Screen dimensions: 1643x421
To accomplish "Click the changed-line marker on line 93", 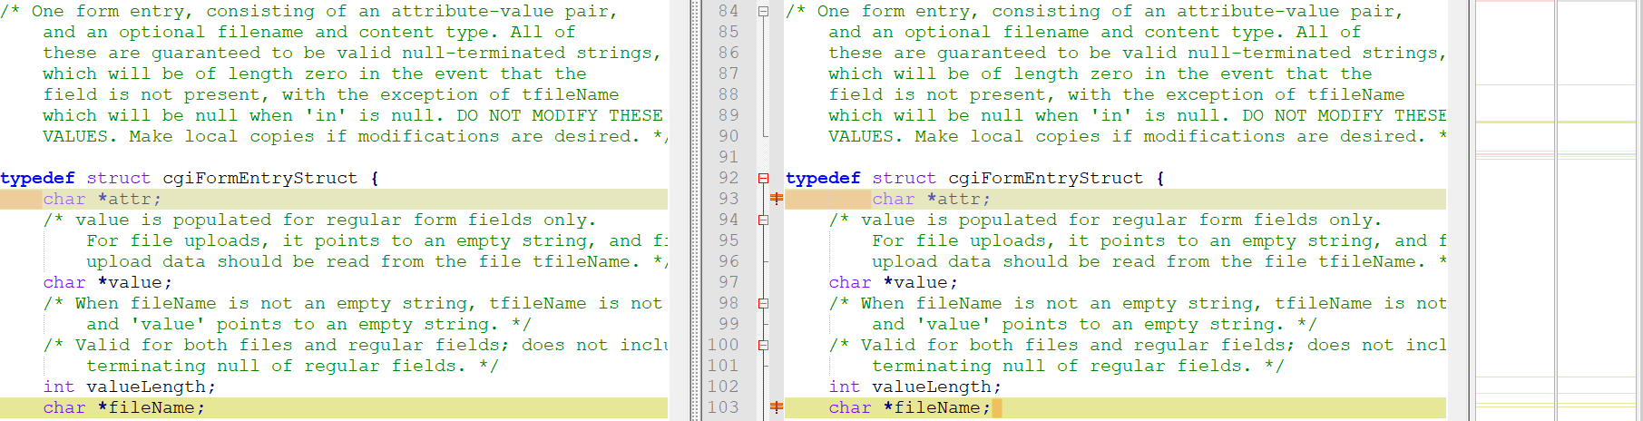I will [777, 199].
